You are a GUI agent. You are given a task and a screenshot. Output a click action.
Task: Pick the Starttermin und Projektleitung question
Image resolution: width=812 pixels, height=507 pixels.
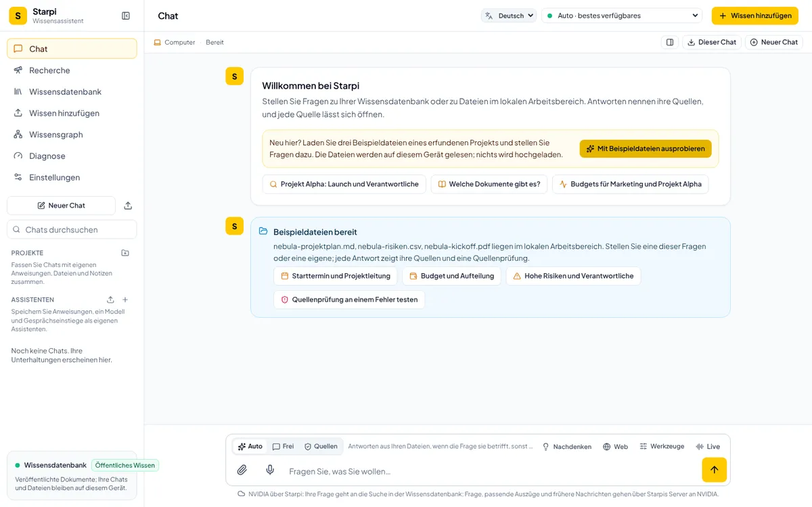[336, 276]
